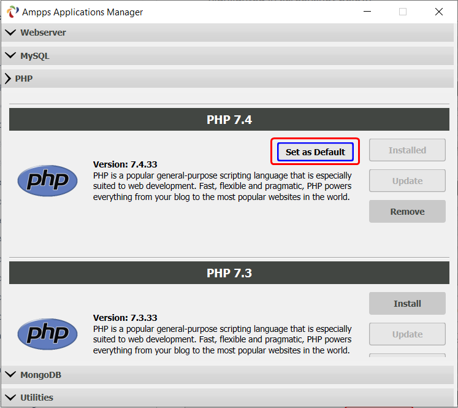Click Update button for PHP 7.4
Screen dimensions: 458x408
[x=407, y=180]
